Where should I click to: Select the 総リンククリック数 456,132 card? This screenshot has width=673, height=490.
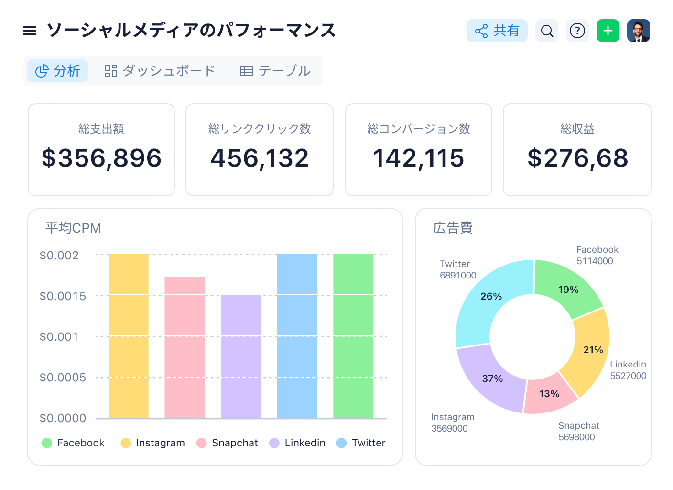260,150
